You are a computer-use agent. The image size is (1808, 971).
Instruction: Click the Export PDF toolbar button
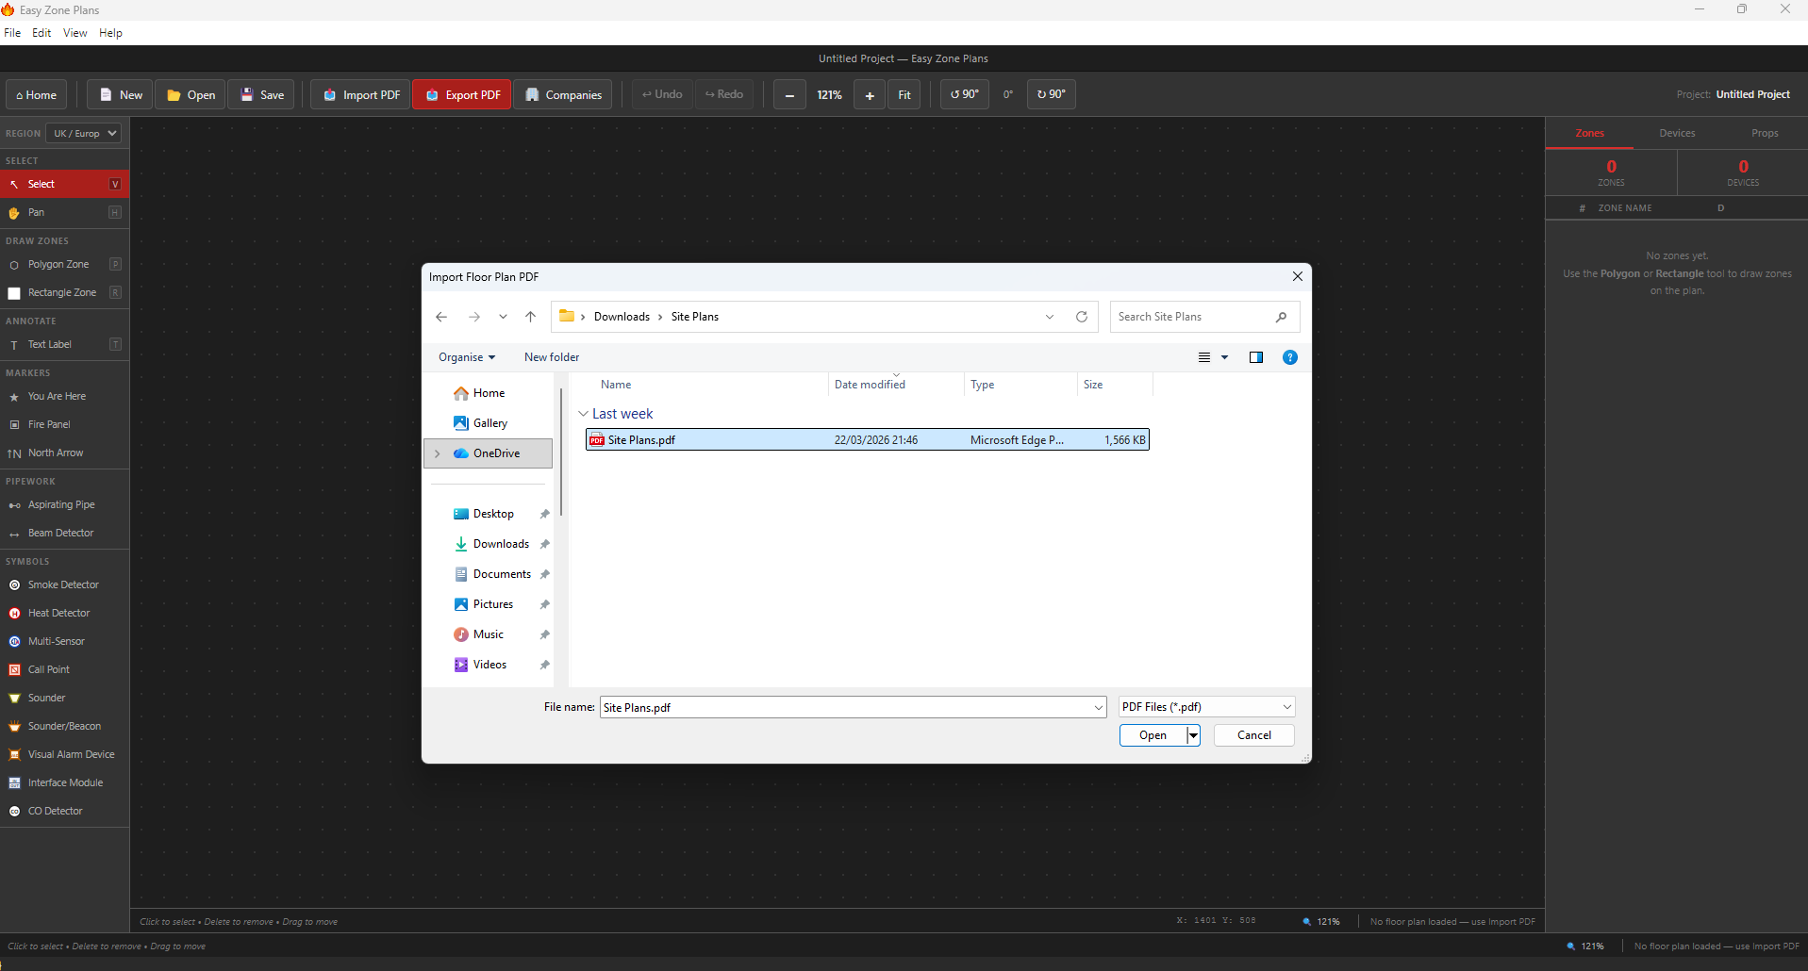coord(462,94)
